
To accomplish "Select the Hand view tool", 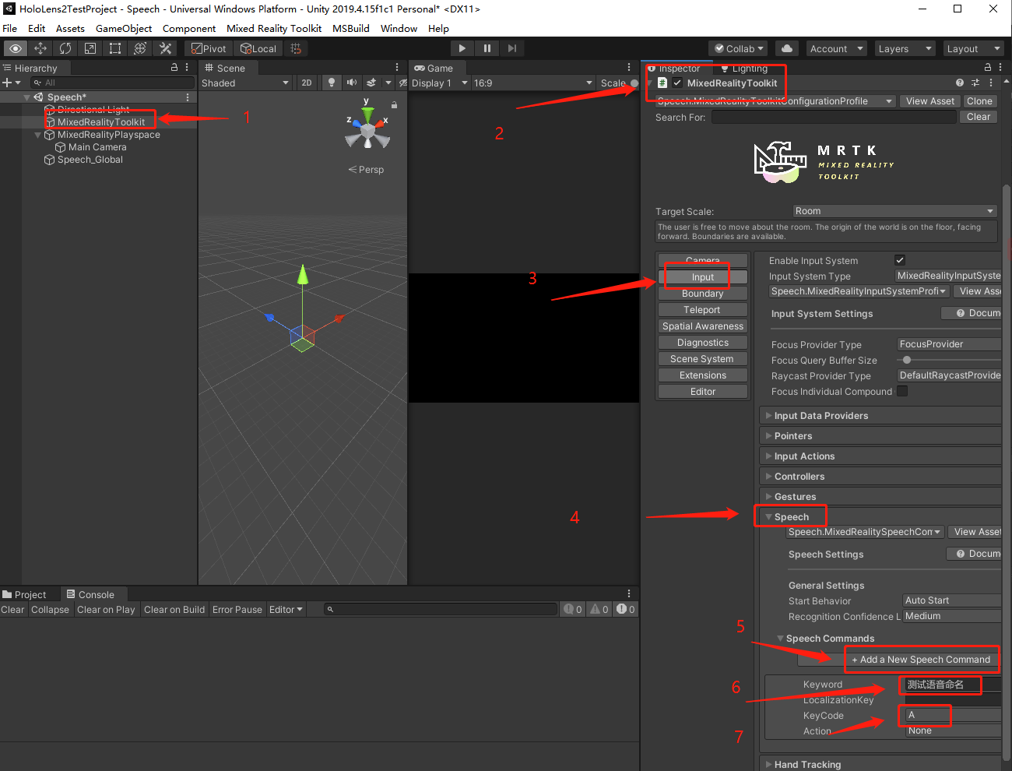I will tap(16, 48).
